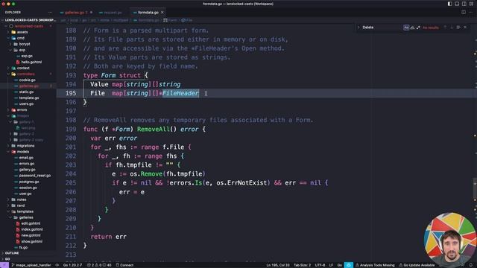Expand the replace field in find widget
The width and height of the screenshot is (477, 268).
358,28
